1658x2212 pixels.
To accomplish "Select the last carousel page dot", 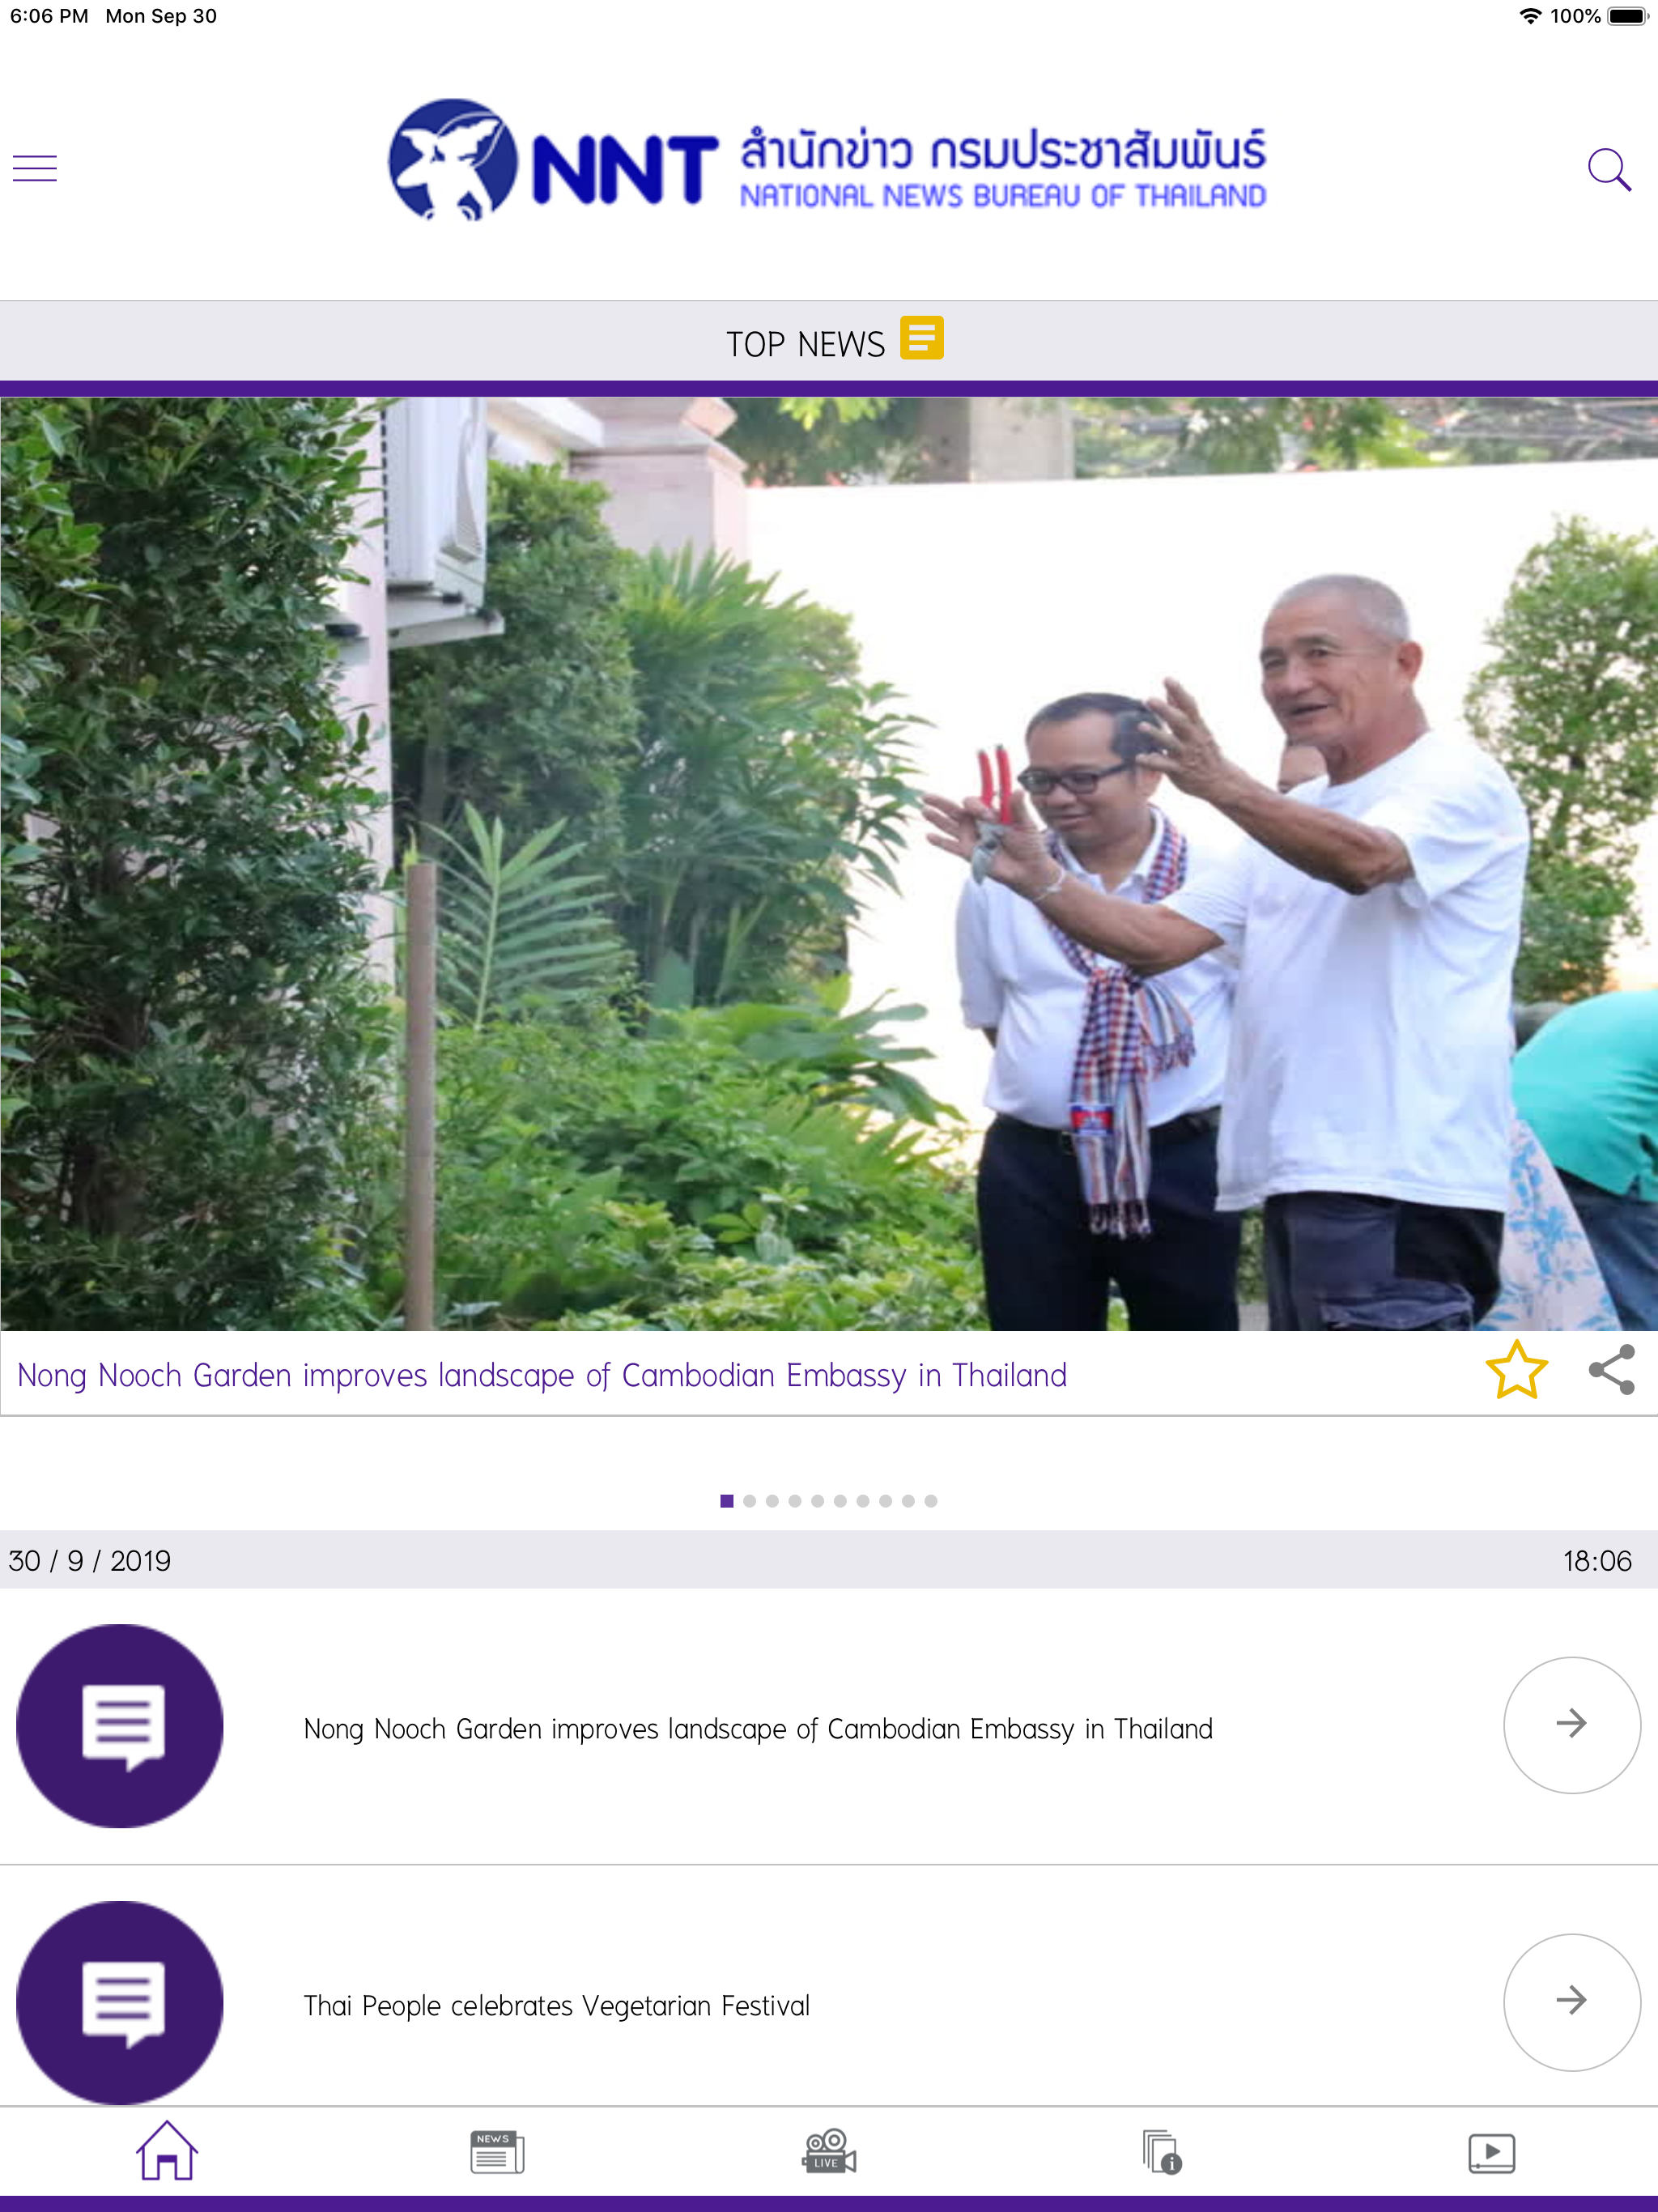I will (931, 1501).
